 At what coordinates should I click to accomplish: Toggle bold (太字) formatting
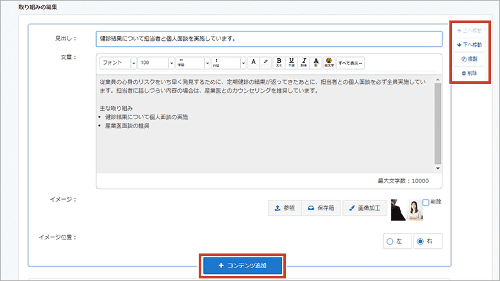pos(279,63)
